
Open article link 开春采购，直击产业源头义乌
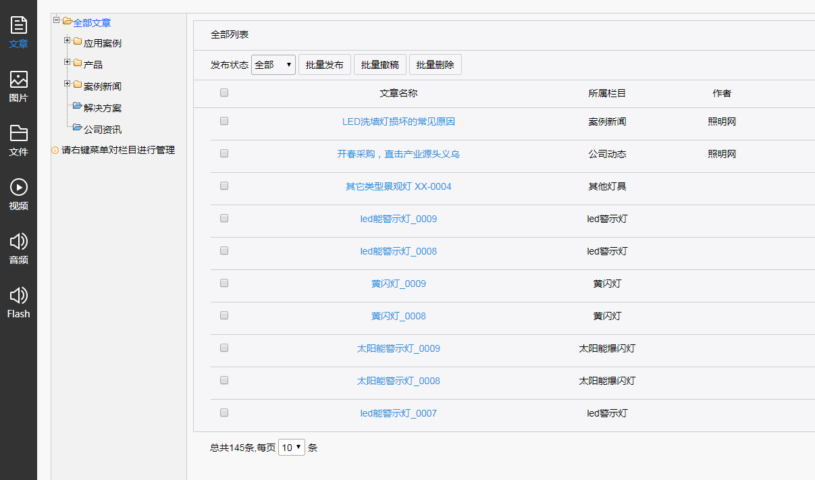click(398, 154)
